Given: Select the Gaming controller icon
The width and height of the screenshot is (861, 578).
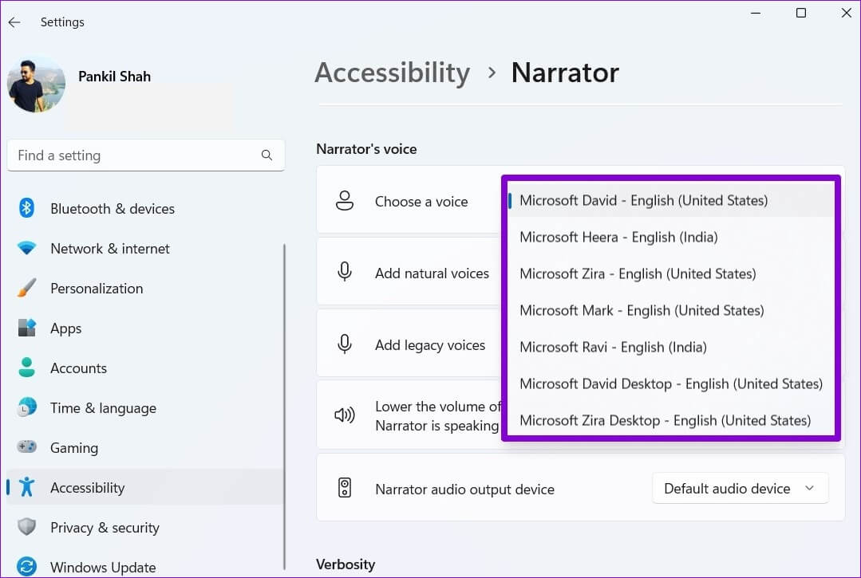Looking at the screenshot, I should 26,447.
